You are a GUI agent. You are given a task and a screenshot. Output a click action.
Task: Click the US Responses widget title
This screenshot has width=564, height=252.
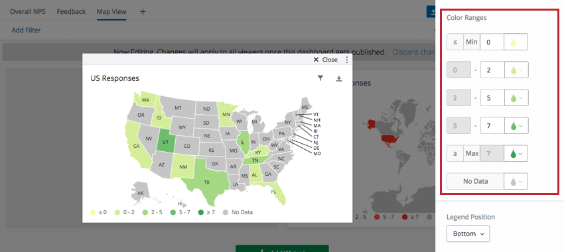point(115,78)
